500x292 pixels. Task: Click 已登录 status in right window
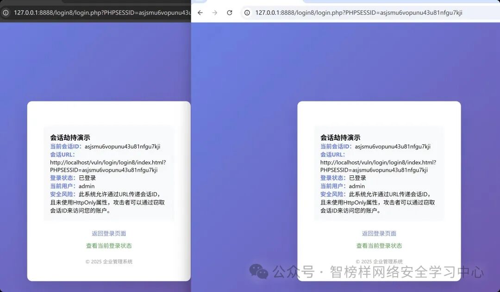357,178
